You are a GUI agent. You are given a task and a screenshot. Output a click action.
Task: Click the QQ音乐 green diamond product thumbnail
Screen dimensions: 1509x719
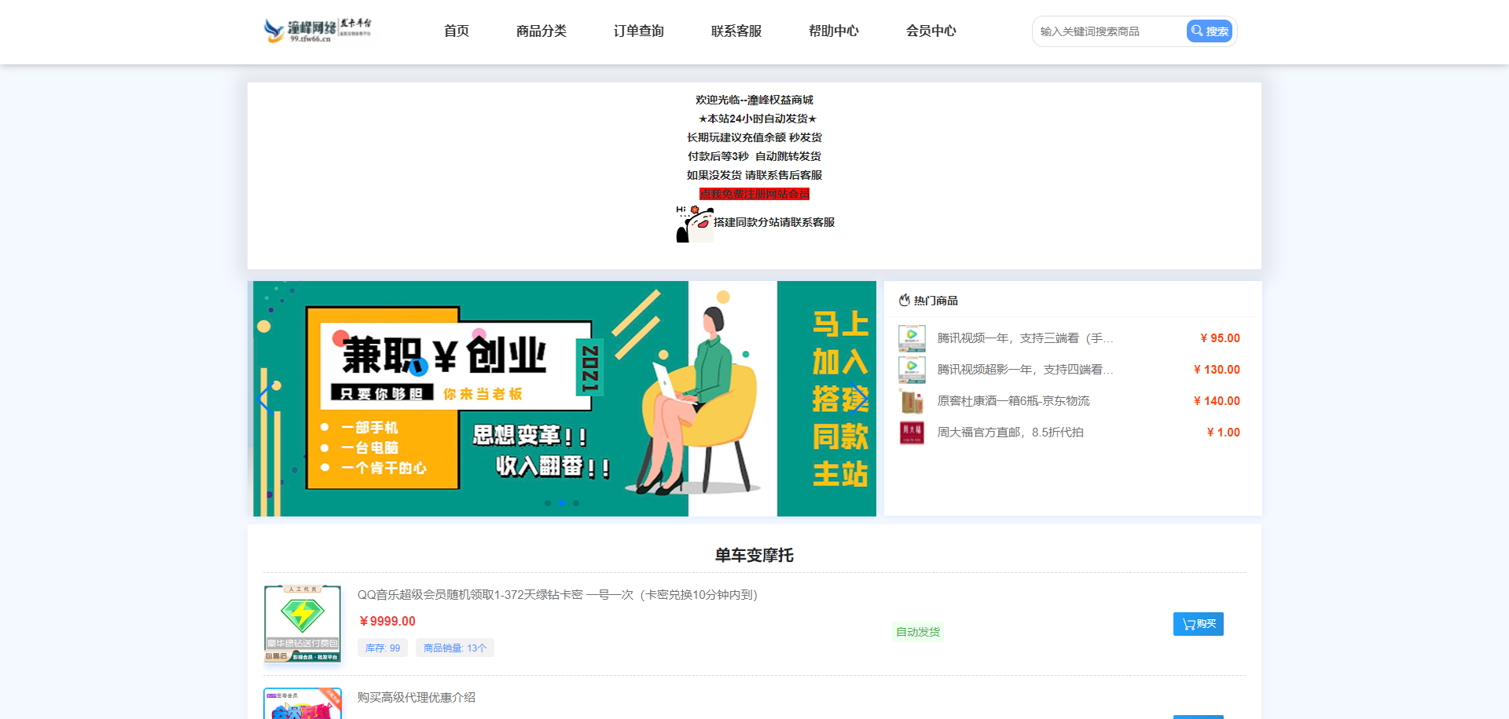click(x=303, y=624)
